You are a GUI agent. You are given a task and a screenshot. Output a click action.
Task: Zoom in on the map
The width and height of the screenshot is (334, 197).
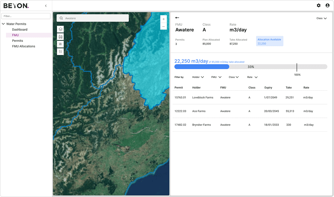pyautogui.click(x=164, y=19)
